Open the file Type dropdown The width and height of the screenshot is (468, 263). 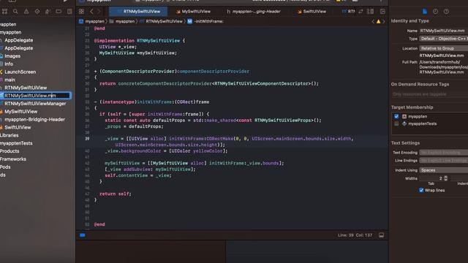click(x=444, y=39)
